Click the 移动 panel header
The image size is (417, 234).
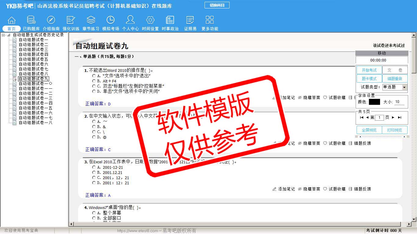click(382, 53)
